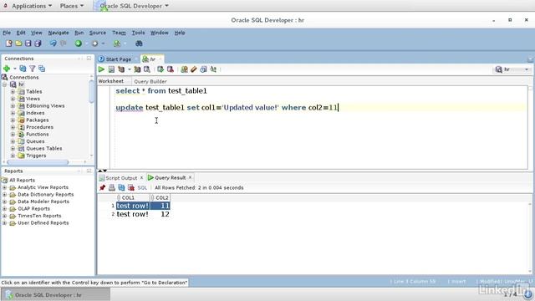Click the green Back navigation icon
Viewport: 535px width, 301px height.
coord(79,43)
